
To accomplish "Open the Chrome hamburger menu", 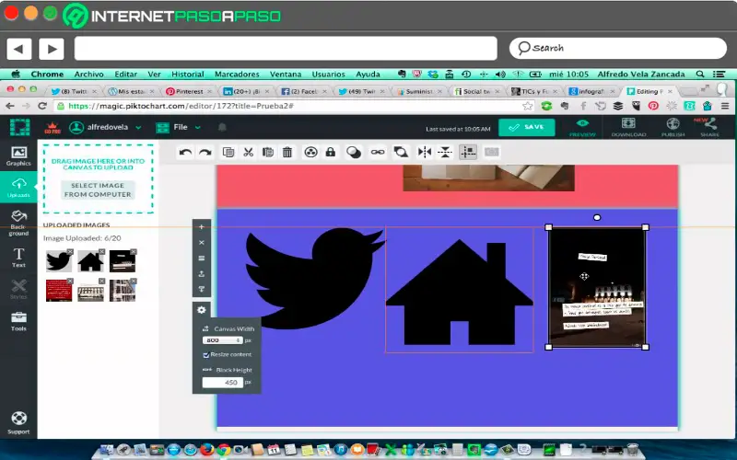I will tap(725, 106).
